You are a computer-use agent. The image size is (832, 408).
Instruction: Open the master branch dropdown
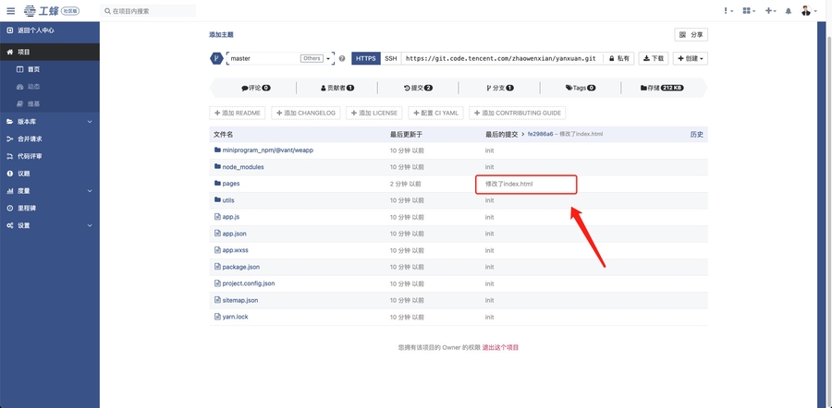pos(279,58)
